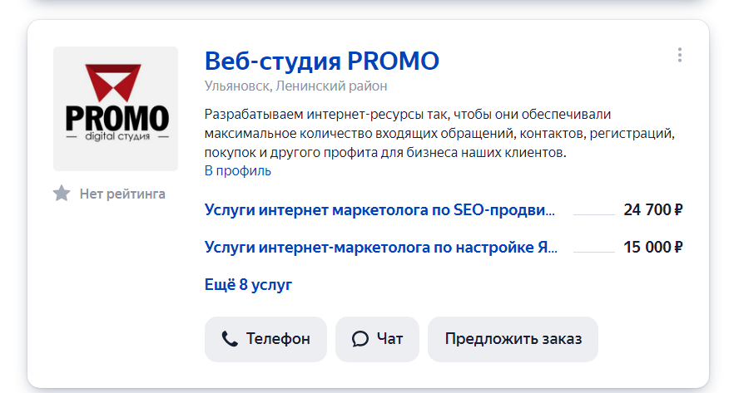Click Предложить заказ button
This screenshot has width=729, height=393.
(513, 339)
